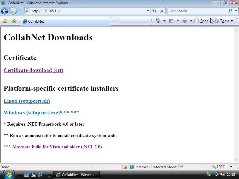Click the page scrollbar down arrow
239x179 pixels.
click(x=236, y=160)
